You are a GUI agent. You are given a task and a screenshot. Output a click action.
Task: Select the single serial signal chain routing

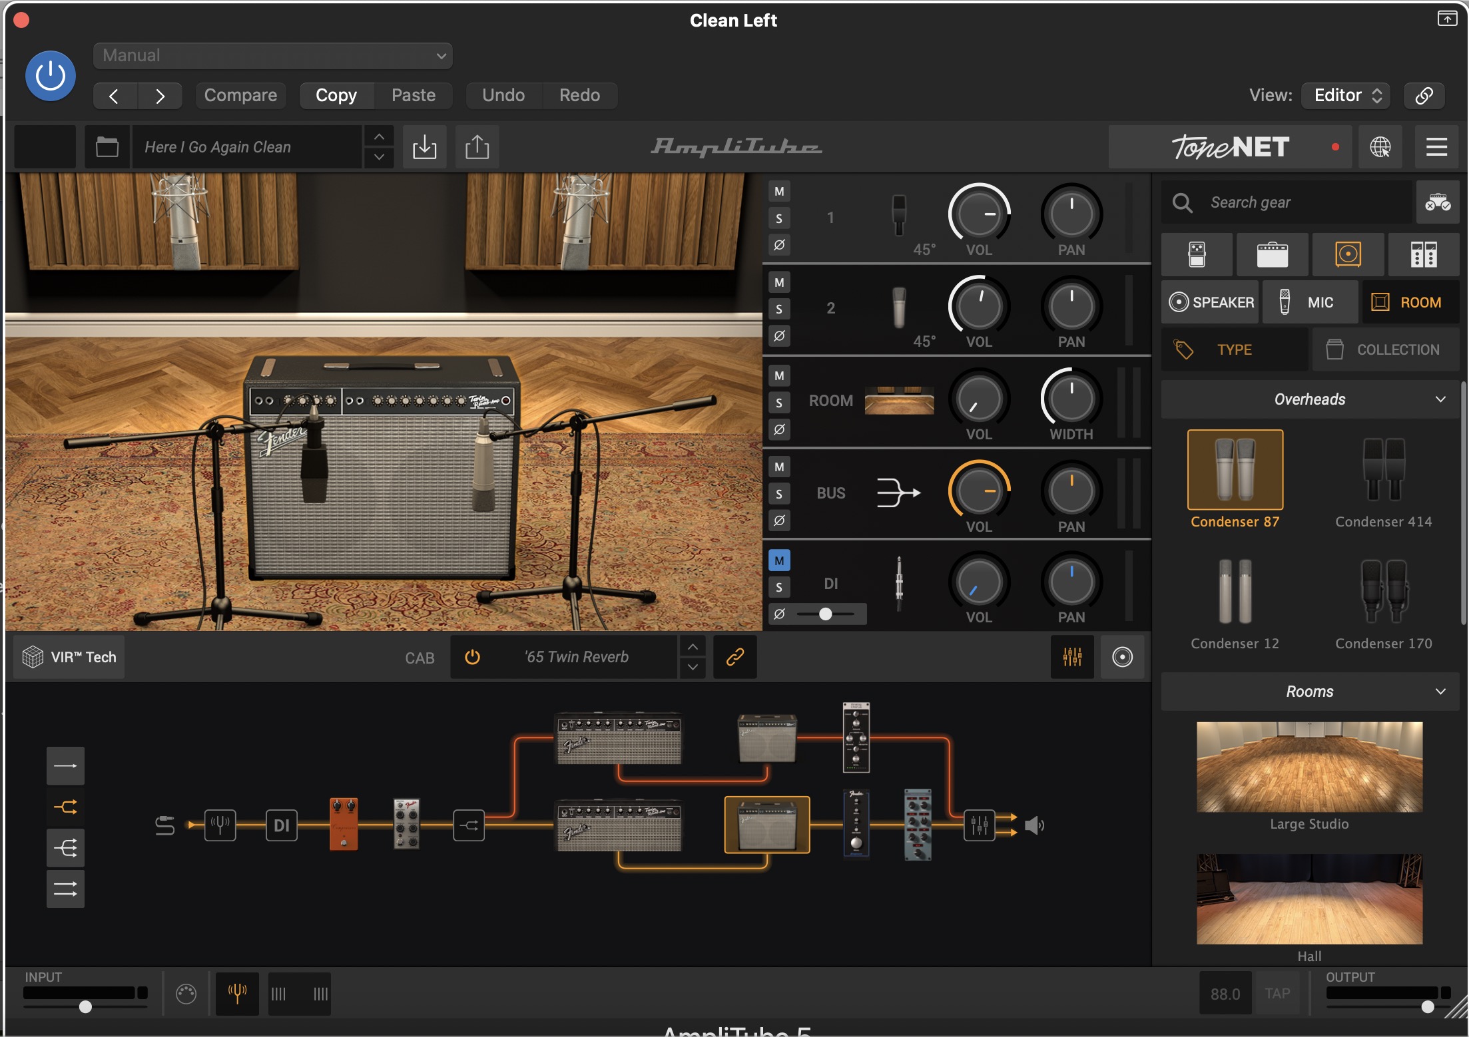click(x=65, y=765)
